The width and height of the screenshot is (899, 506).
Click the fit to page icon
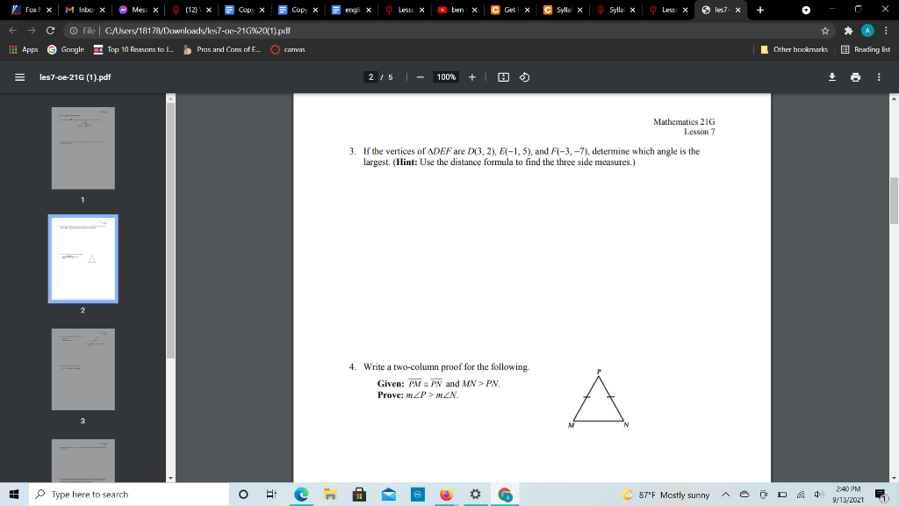503,77
